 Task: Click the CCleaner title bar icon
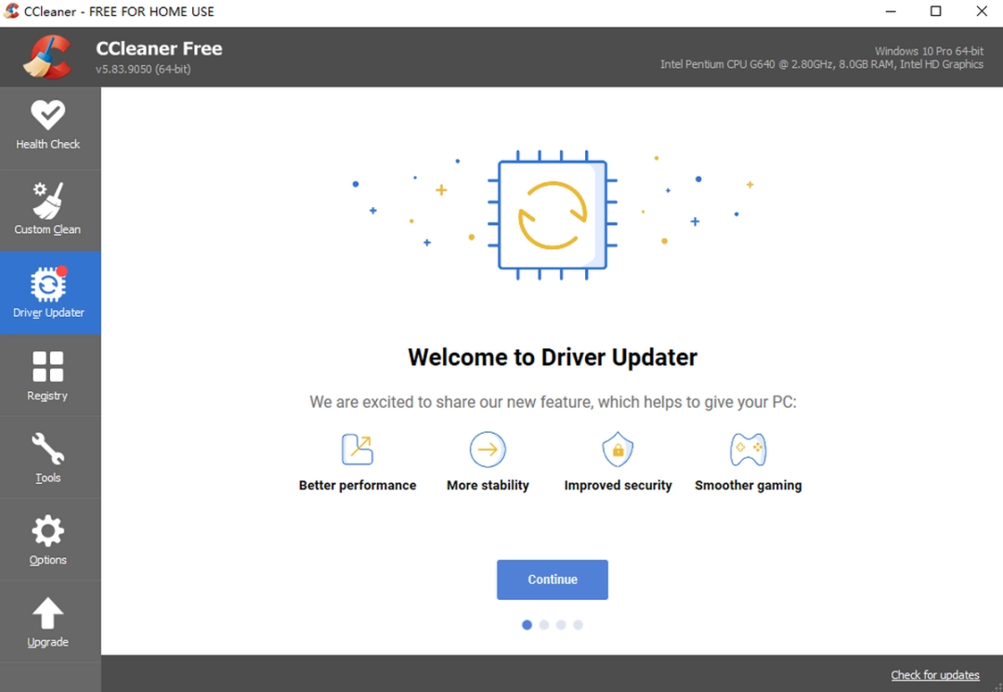12,11
